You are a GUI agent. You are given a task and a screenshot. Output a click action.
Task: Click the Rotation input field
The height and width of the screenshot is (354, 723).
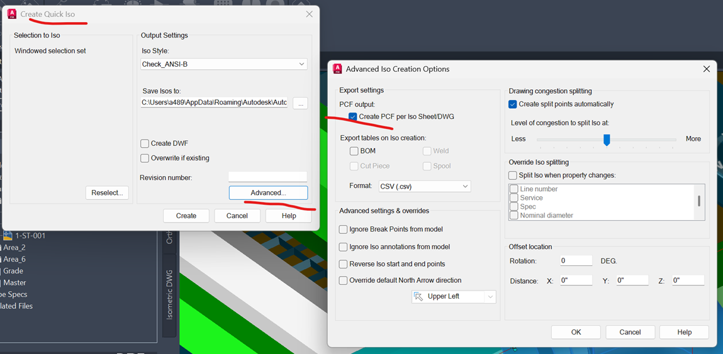[x=576, y=260]
